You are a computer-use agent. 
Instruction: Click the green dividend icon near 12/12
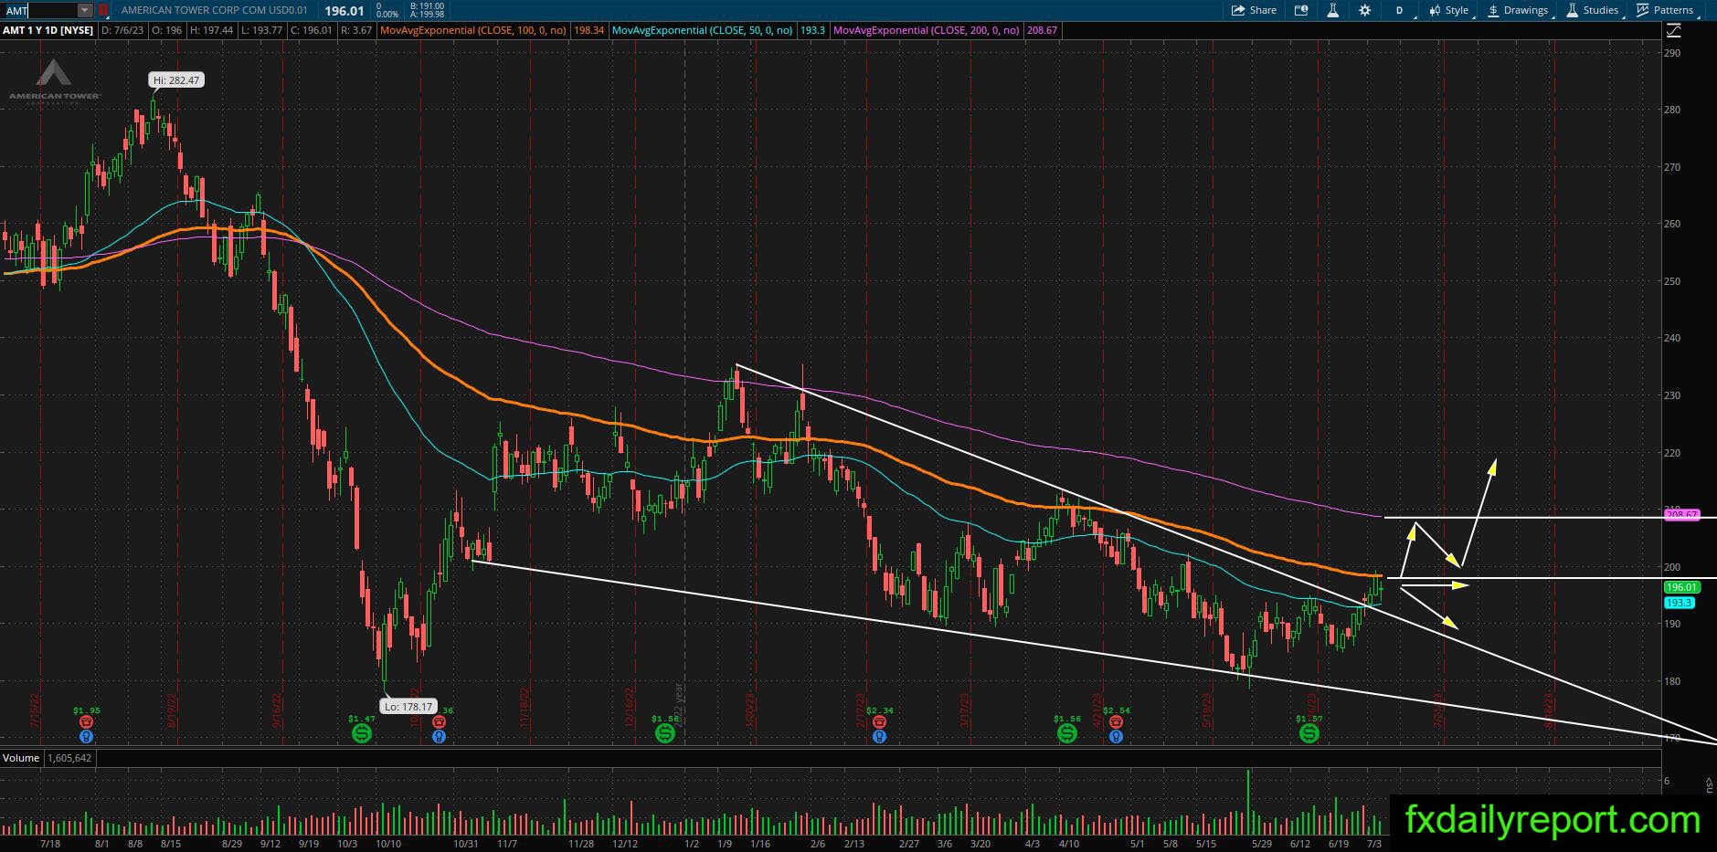(665, 732)
